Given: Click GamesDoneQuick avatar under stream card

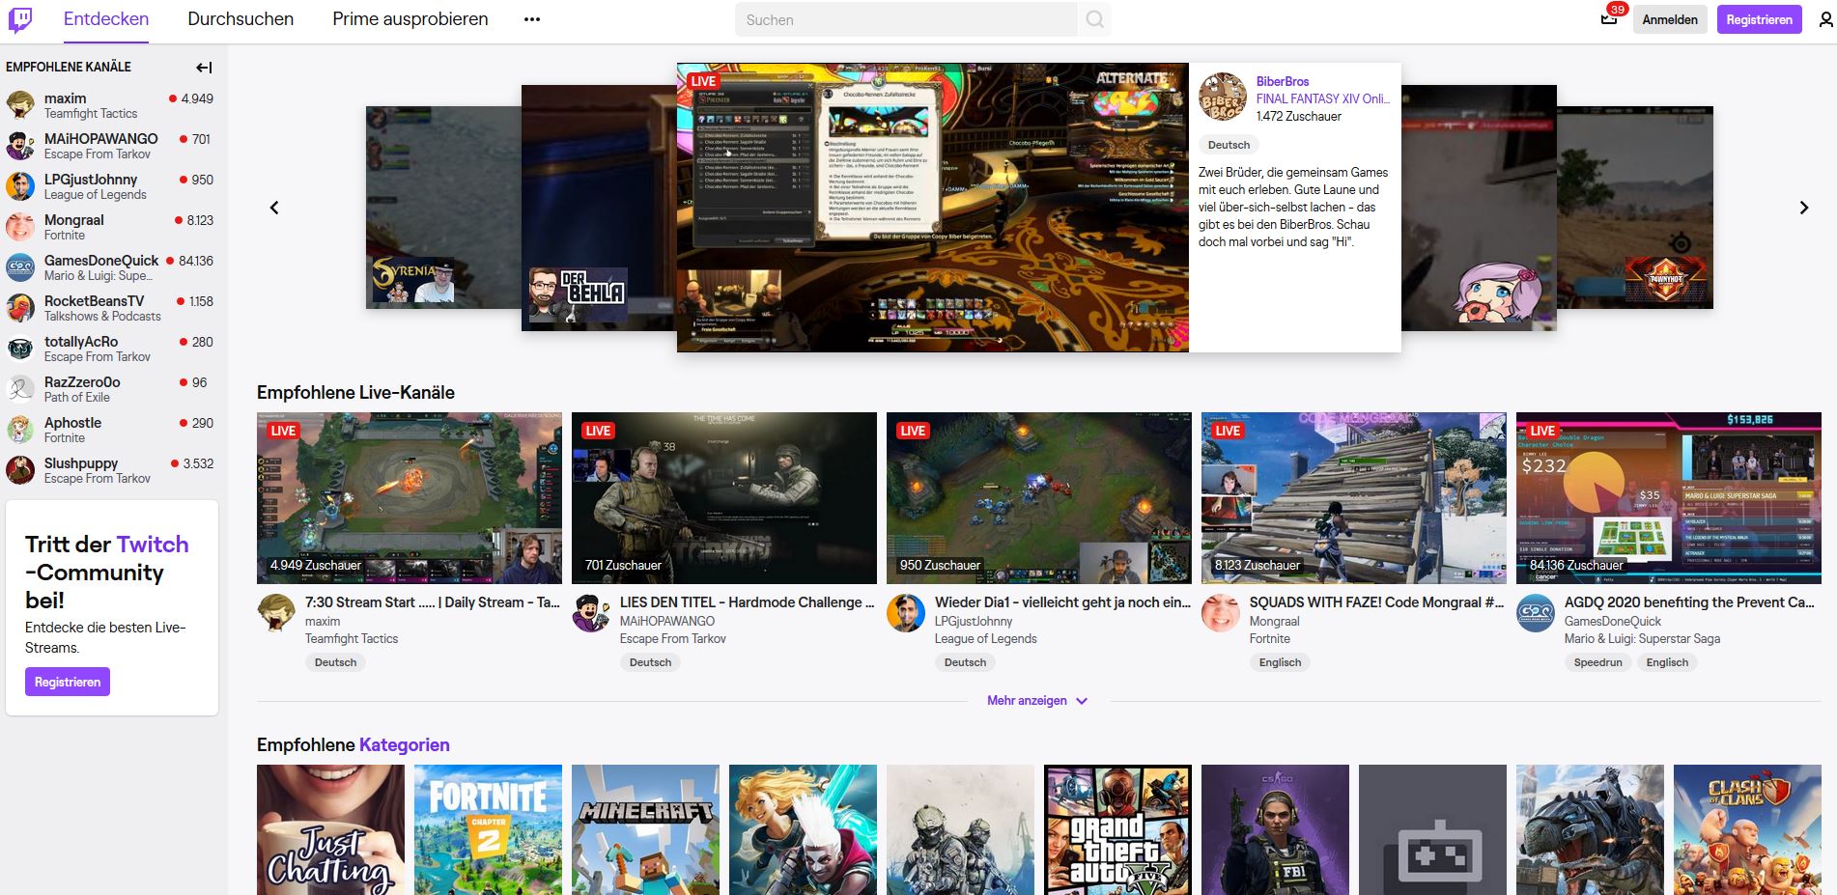Looking at the screenshot, I should pos(1536,613).
